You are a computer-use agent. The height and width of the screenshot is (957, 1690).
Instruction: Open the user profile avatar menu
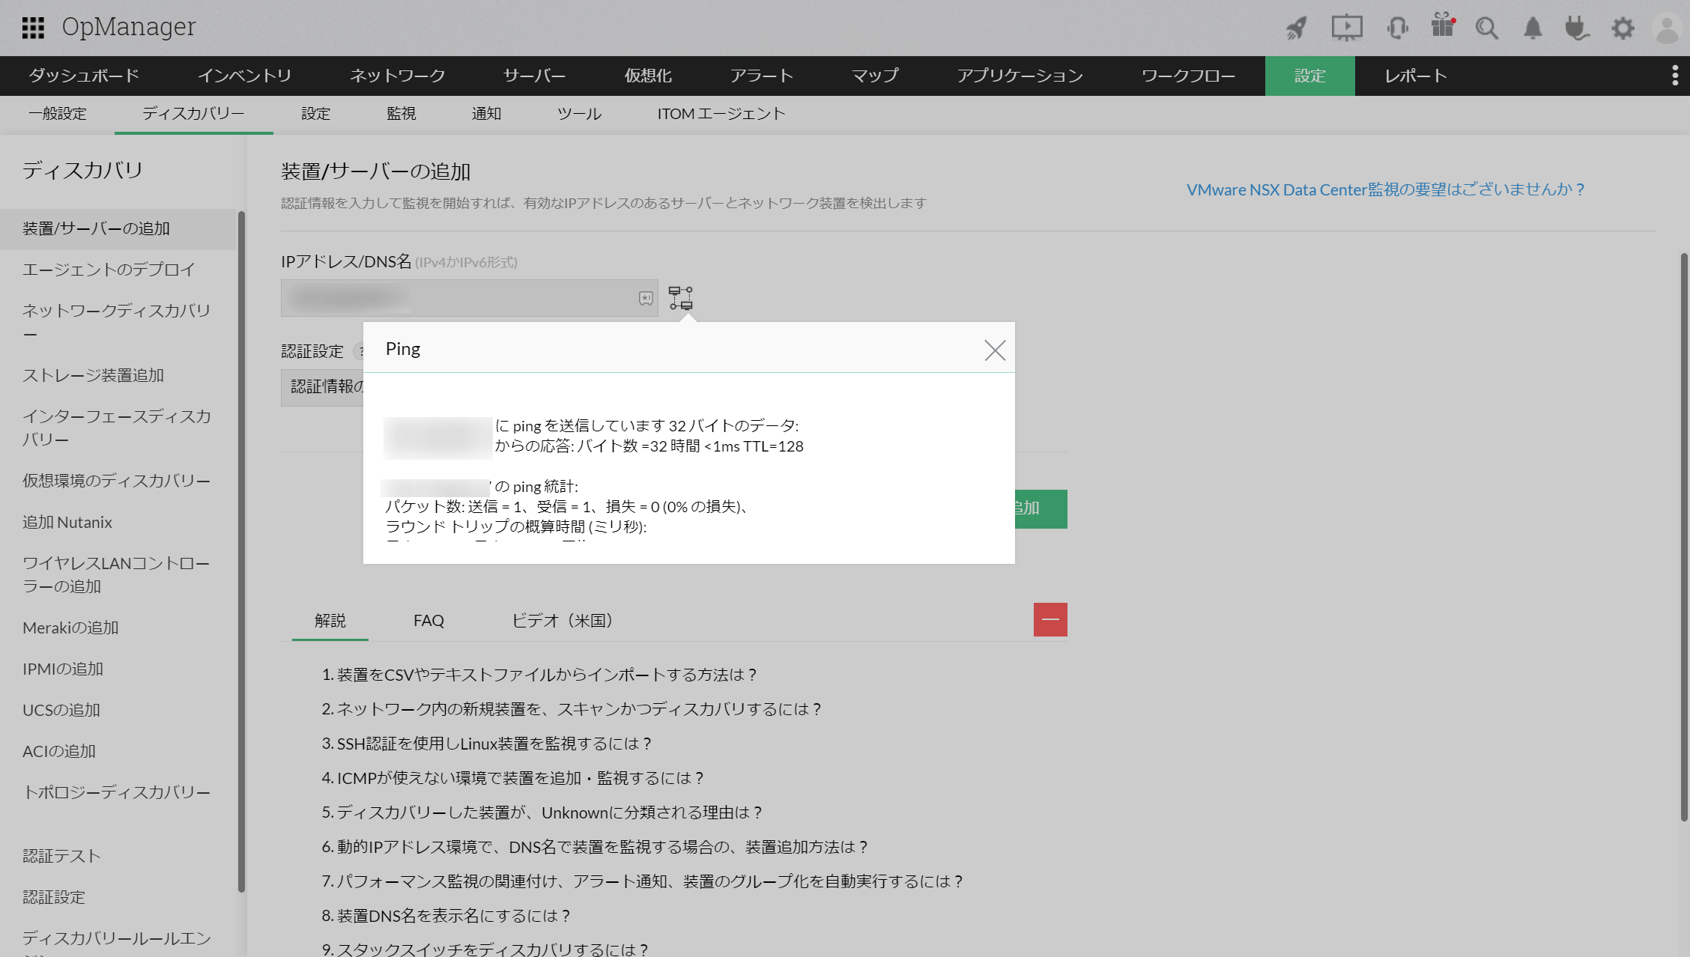1668,28
